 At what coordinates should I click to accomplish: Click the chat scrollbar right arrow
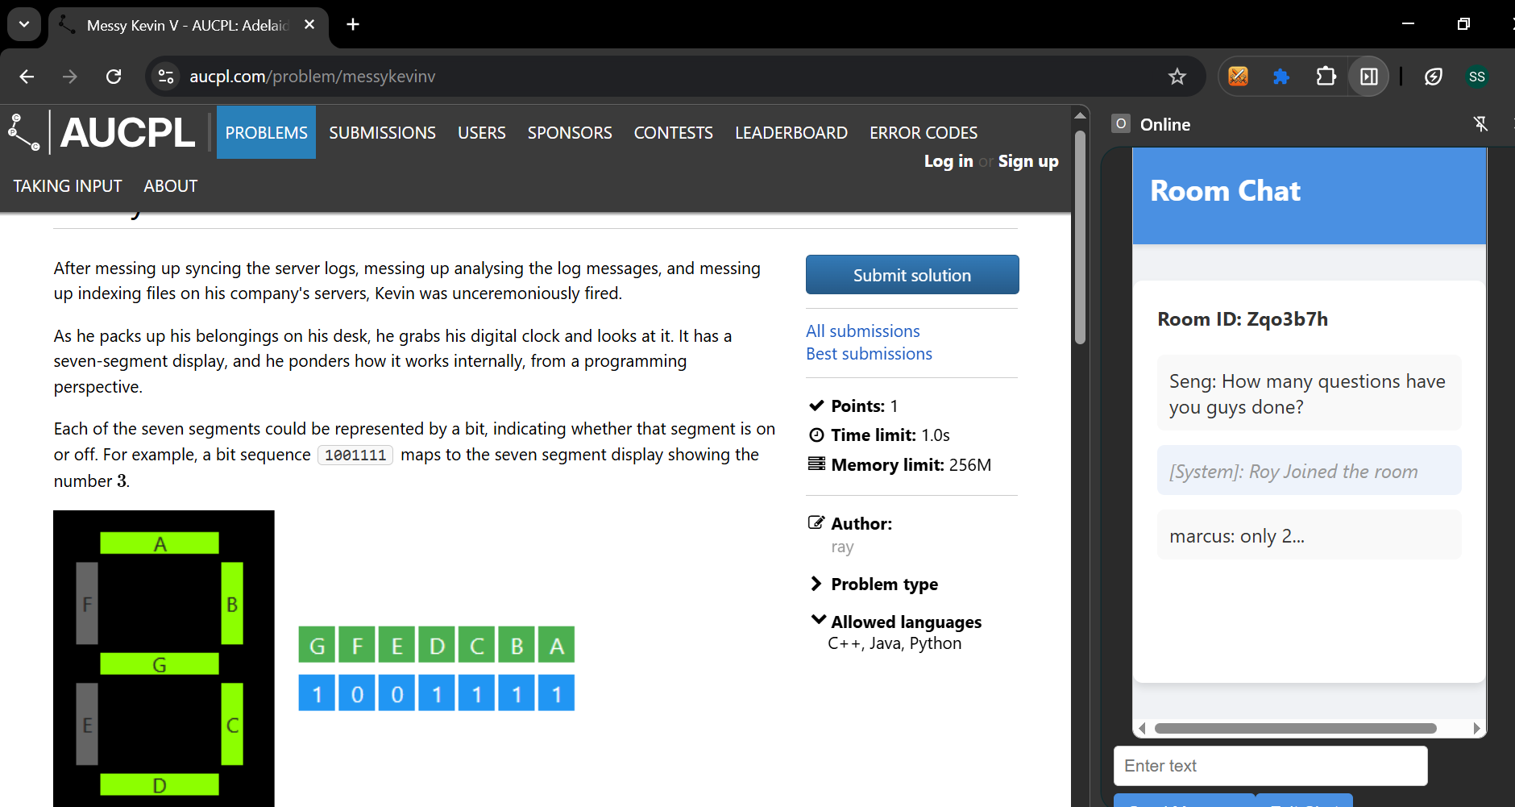[1476, 729]
